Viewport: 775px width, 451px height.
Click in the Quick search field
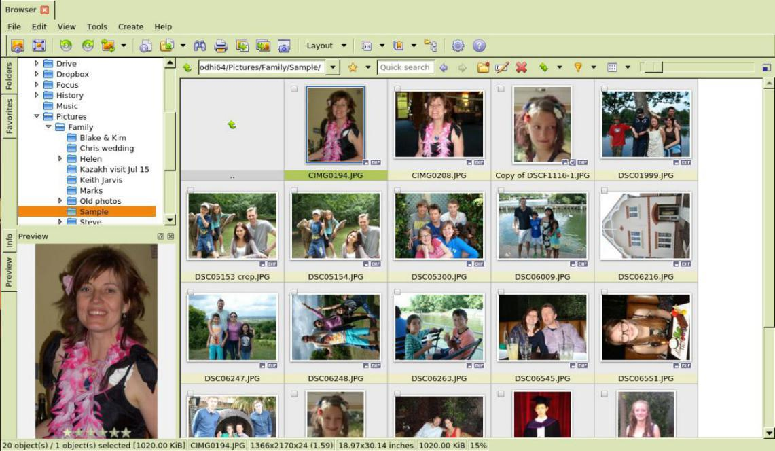pos(405,67)
